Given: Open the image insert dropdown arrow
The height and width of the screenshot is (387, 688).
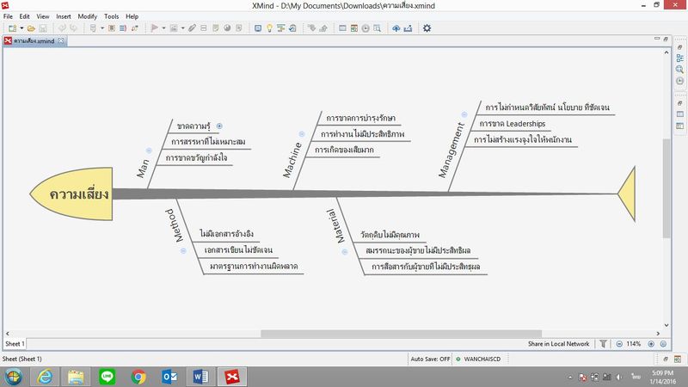Looking at the screenshot, I should [182, 28].
